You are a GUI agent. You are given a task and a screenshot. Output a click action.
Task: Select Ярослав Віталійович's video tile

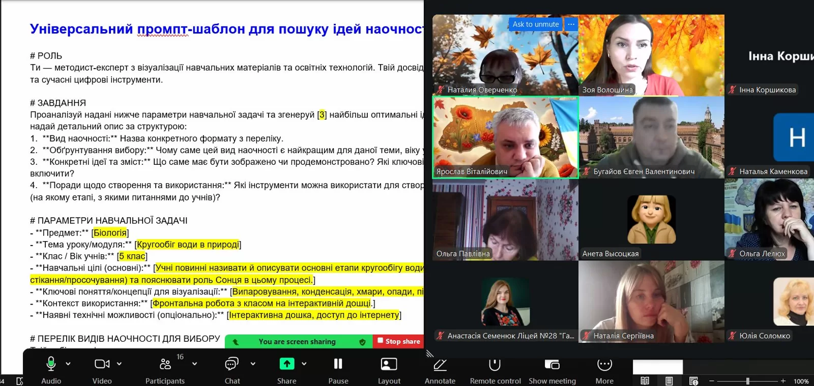coord(505,137)
